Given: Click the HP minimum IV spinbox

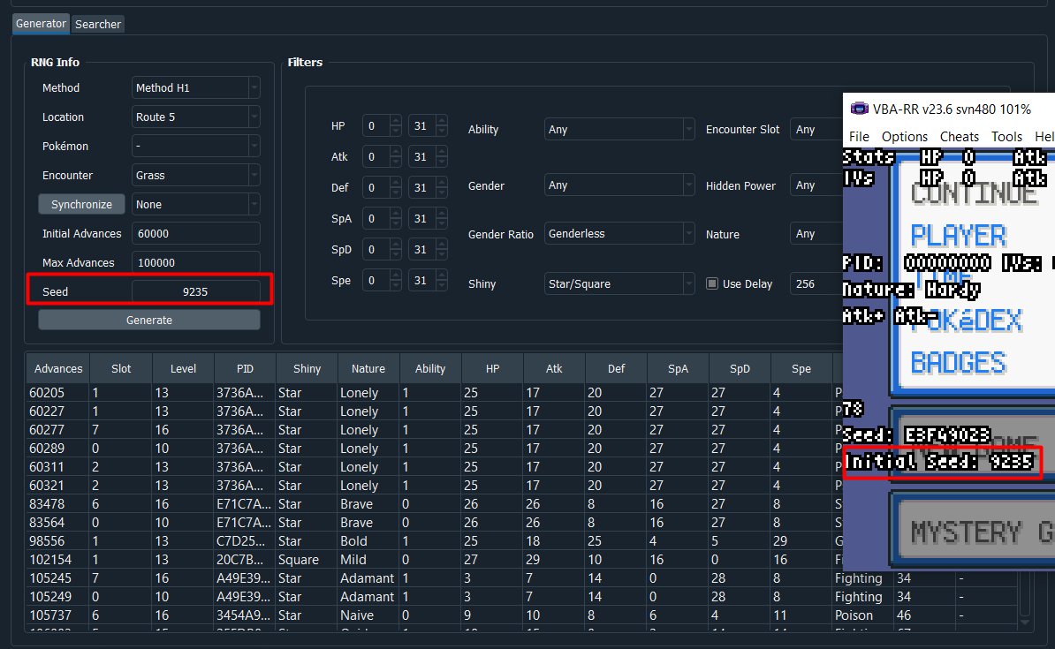Looking at the screenshot, I should pos(382,125).
